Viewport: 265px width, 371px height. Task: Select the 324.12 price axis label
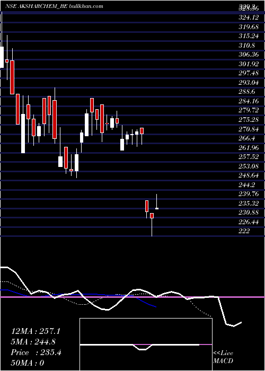click(x=249, y=17)
